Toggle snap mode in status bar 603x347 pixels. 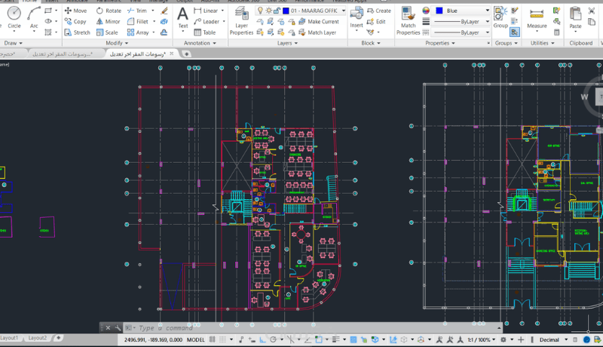pyautogui.click(x=222, y=339)
